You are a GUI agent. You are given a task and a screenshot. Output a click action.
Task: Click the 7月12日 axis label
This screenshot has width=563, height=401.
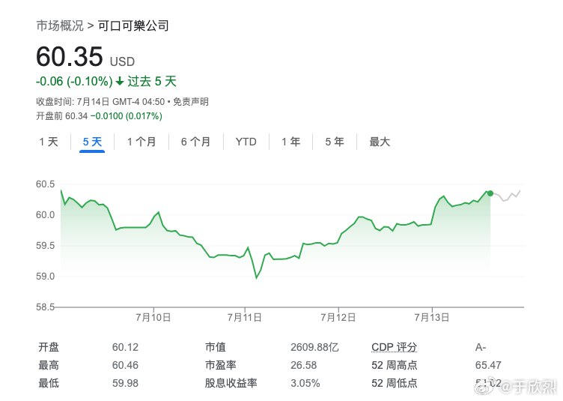coord(338,318)
